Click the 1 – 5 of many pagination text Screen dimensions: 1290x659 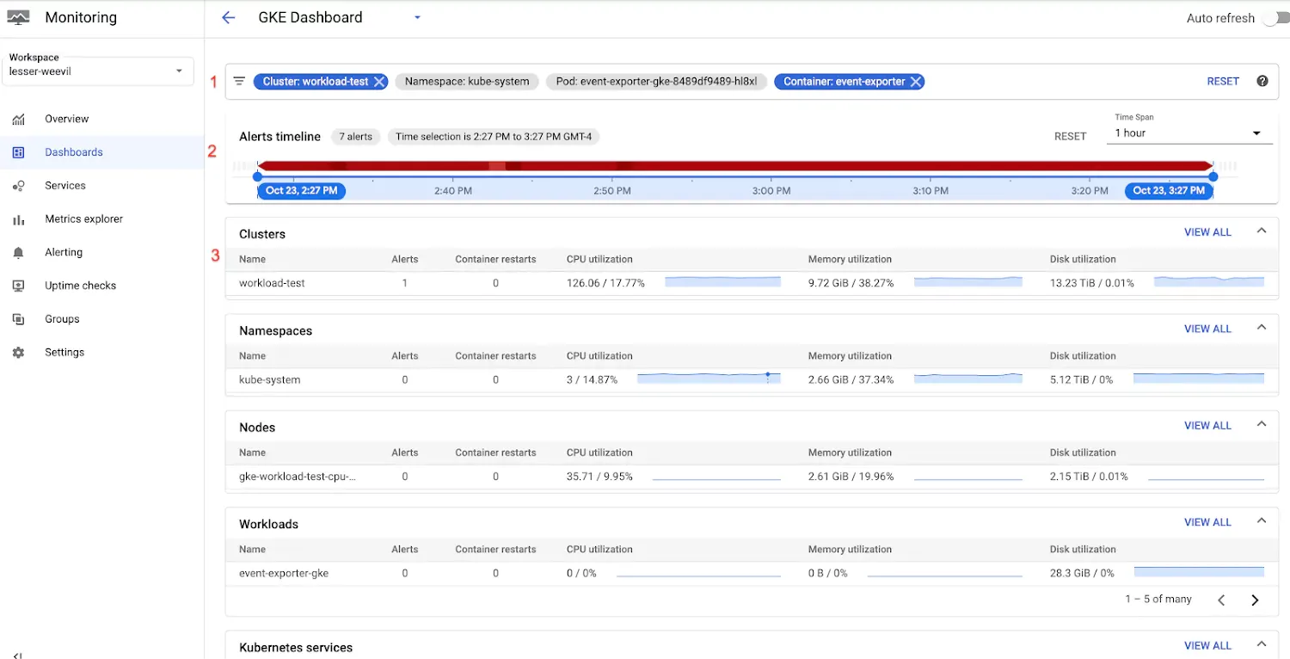[x=1158, y=599]
